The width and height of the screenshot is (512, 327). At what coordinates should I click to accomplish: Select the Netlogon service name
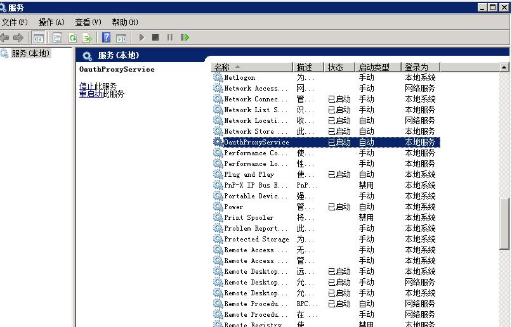(240, 77)
